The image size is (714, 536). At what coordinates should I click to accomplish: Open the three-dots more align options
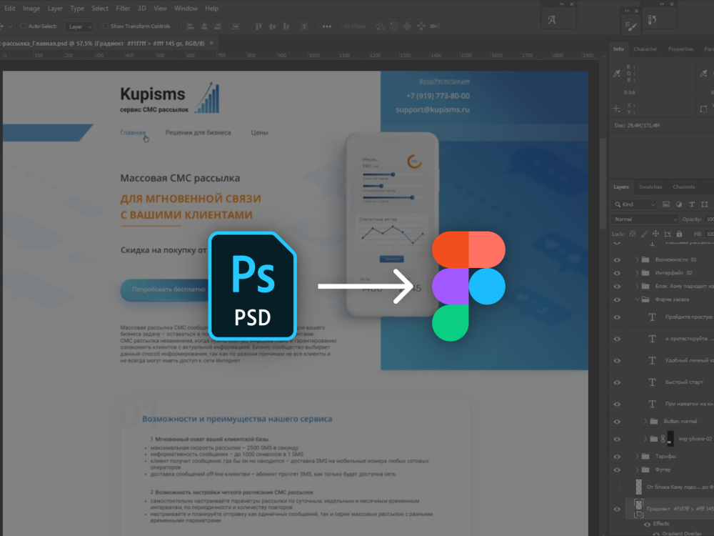(x=327, y=26)
